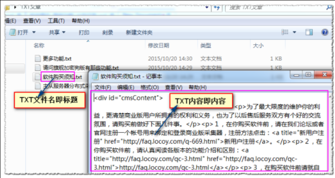335x178 pixels.
Task: Select the 更多功能.txt file icon
Action: (x=38, y=58)
